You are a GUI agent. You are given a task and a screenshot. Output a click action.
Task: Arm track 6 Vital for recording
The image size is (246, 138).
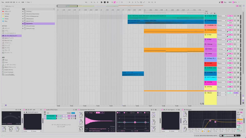tap(238, 39)
